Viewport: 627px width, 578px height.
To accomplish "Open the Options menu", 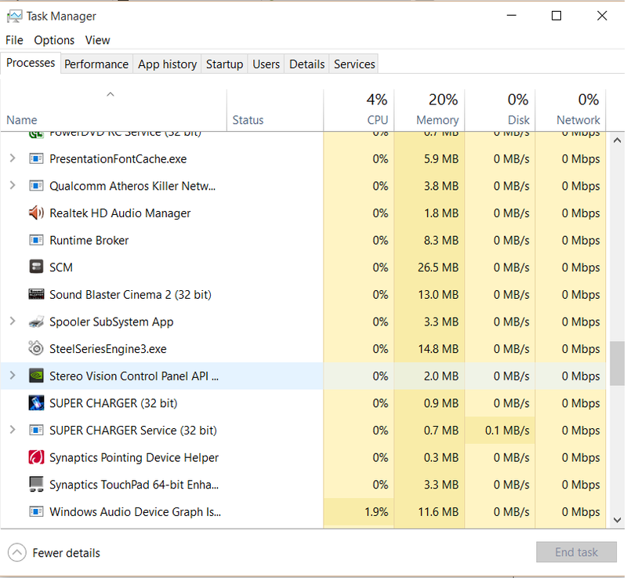I will click(x=54, y=41).
